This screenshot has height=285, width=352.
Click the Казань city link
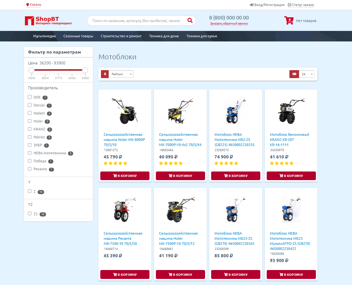(x=35, y=5)
